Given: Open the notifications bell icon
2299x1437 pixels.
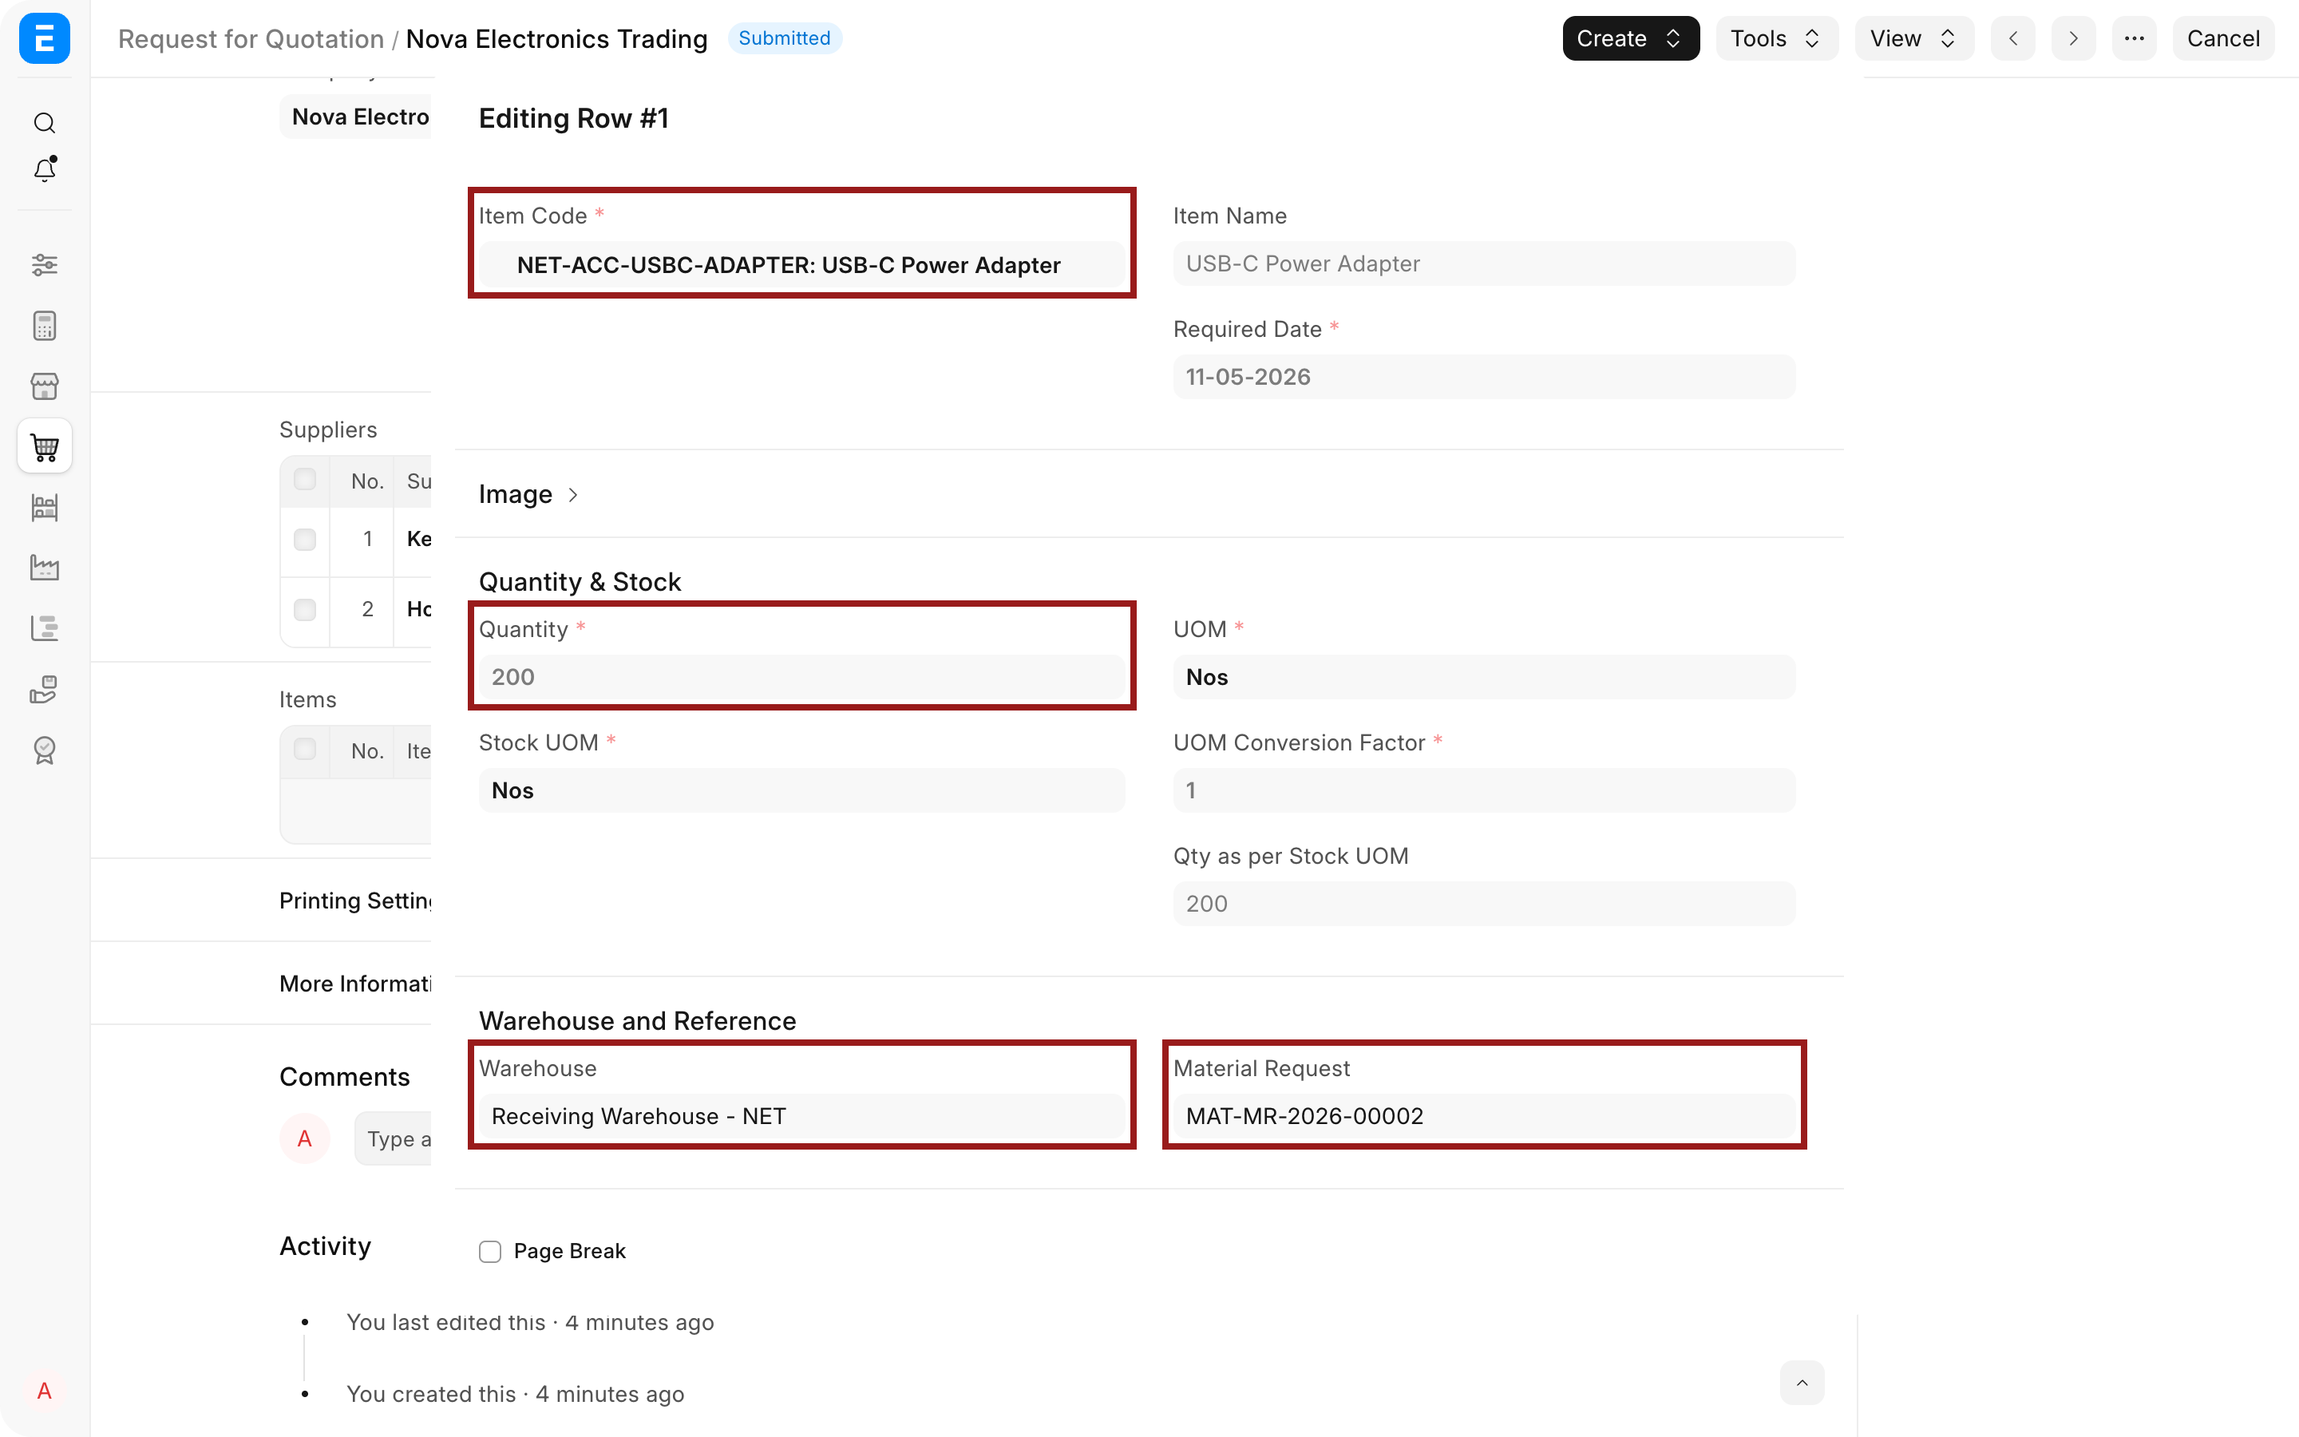Looking at the screenshot, I should tap(45, 169).
